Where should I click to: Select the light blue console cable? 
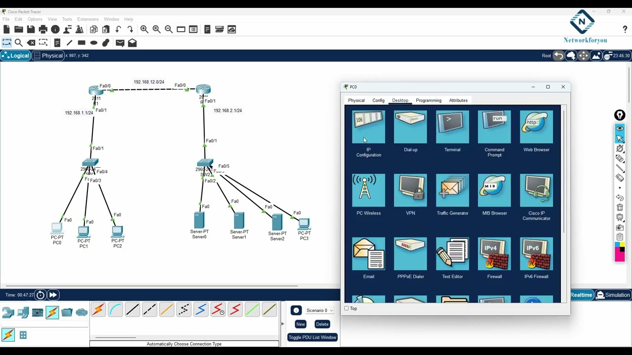click(x=115, y=310)
